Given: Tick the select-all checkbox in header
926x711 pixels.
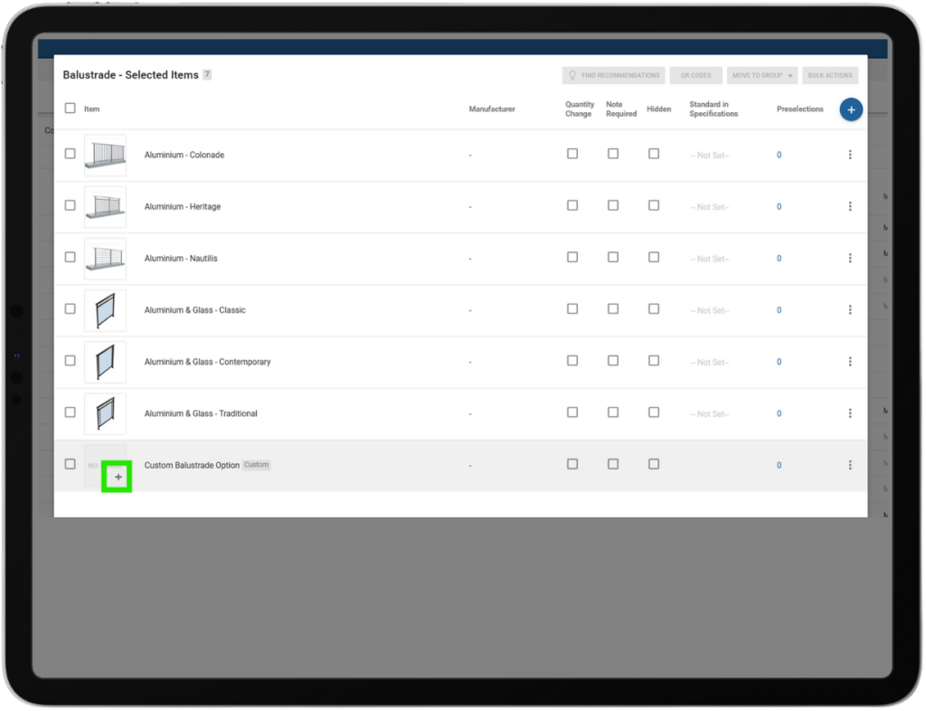Looking at the screenshot, I should tap(71, 109).
